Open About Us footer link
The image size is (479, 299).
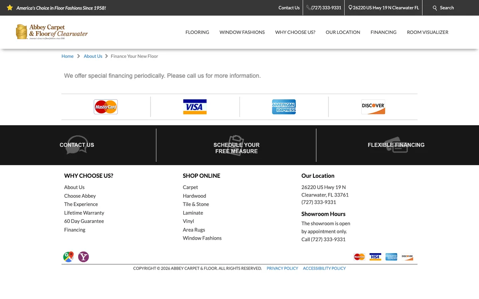74,187
